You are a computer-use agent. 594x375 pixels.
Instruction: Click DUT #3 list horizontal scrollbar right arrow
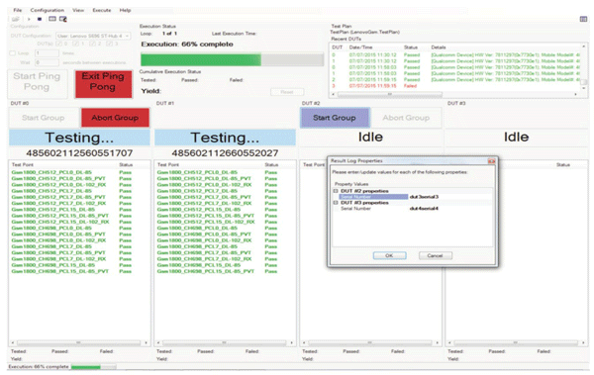[x=583, y=342]
